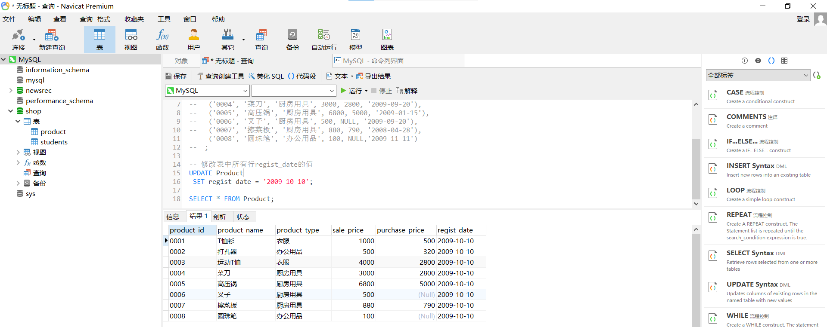Viewport: 827px width, 327px height.
Task: Run the query with 运行 button
Action: coord(351,91)
